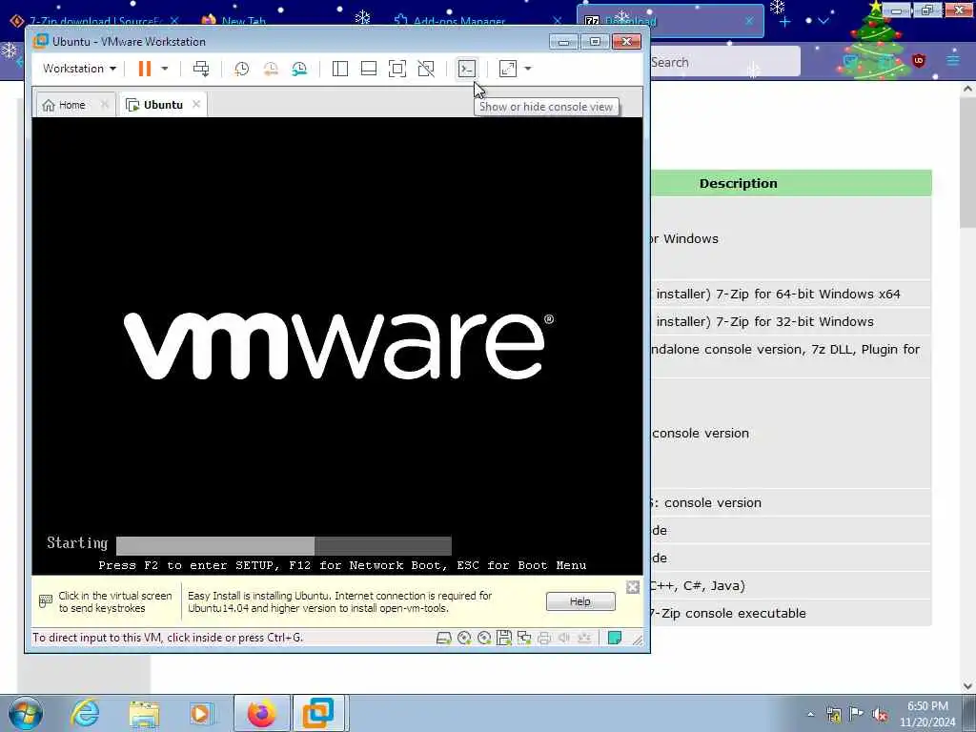The image size is (976, 732).
Task: Switch to Firefox in the taskbar
Action: pos(262,713)
